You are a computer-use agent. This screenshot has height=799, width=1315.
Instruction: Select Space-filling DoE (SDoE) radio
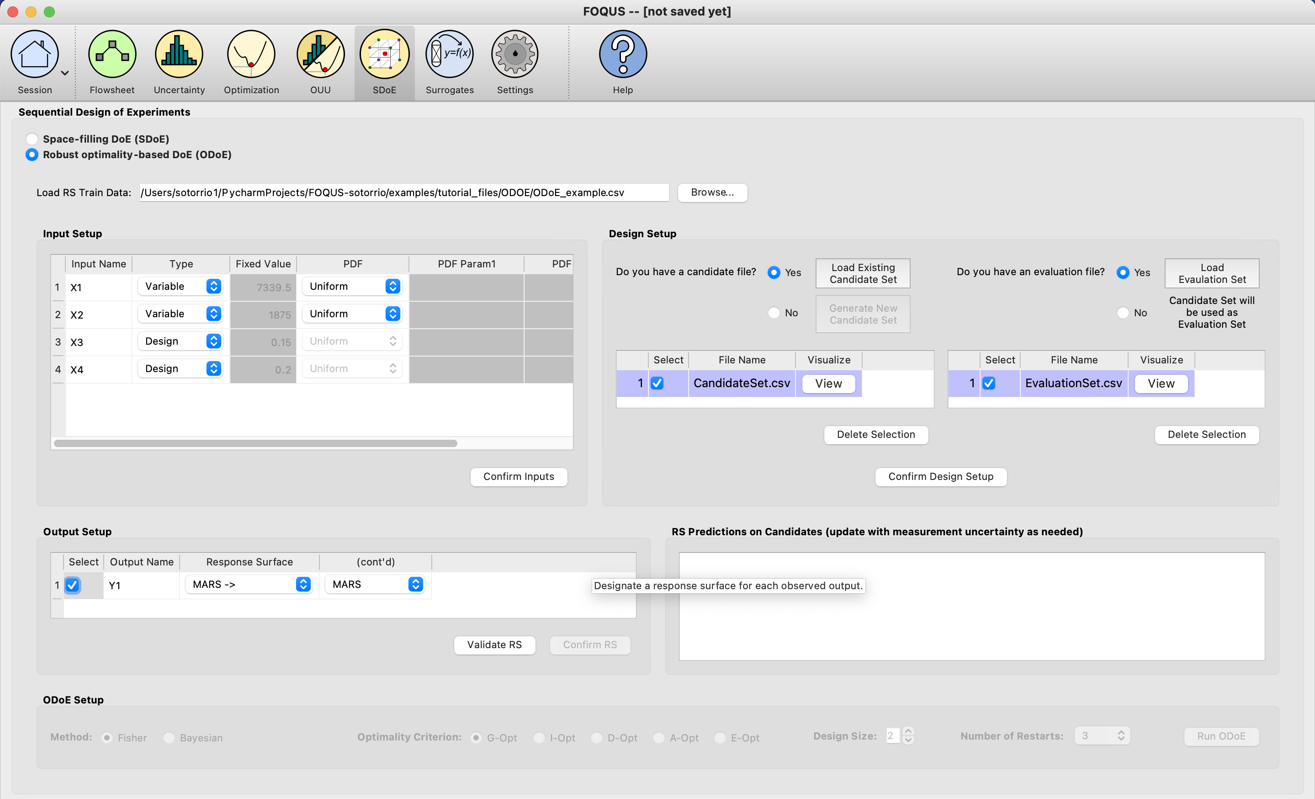[x=32, y=139]
